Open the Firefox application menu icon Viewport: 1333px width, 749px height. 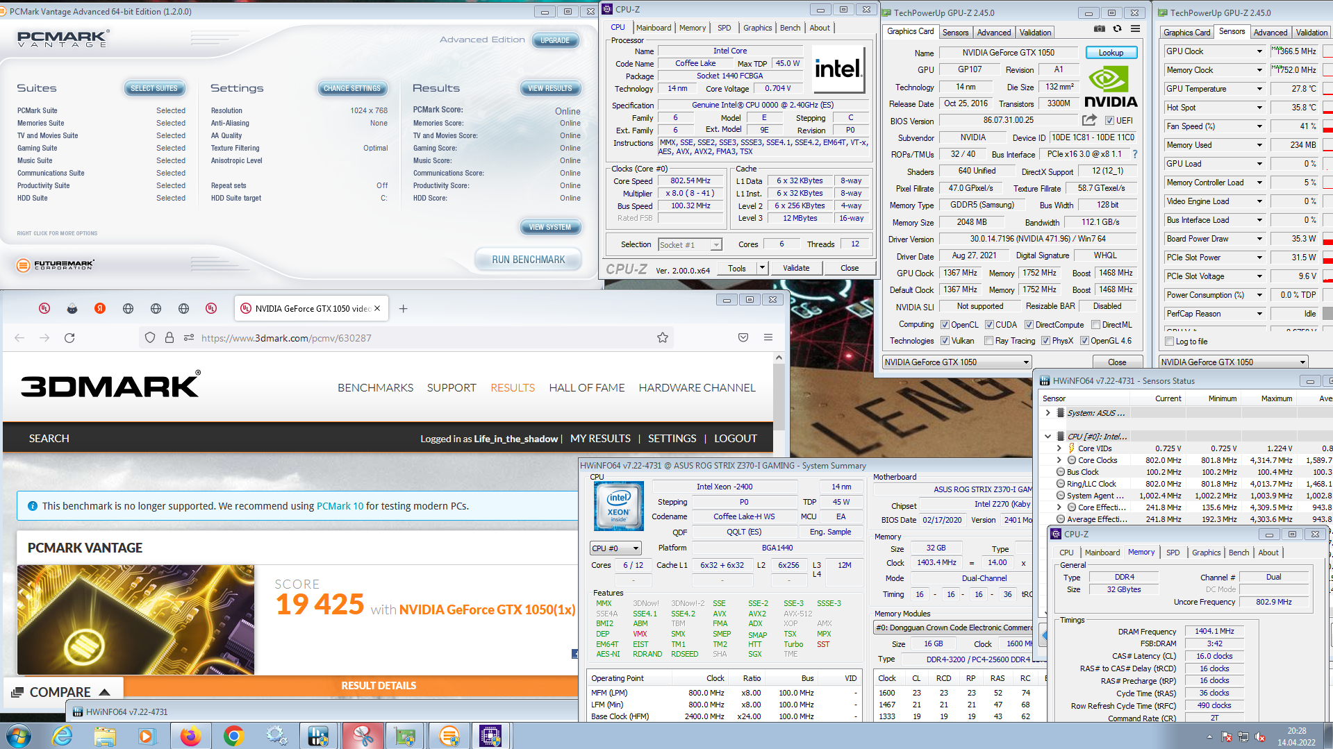point(768,338)
